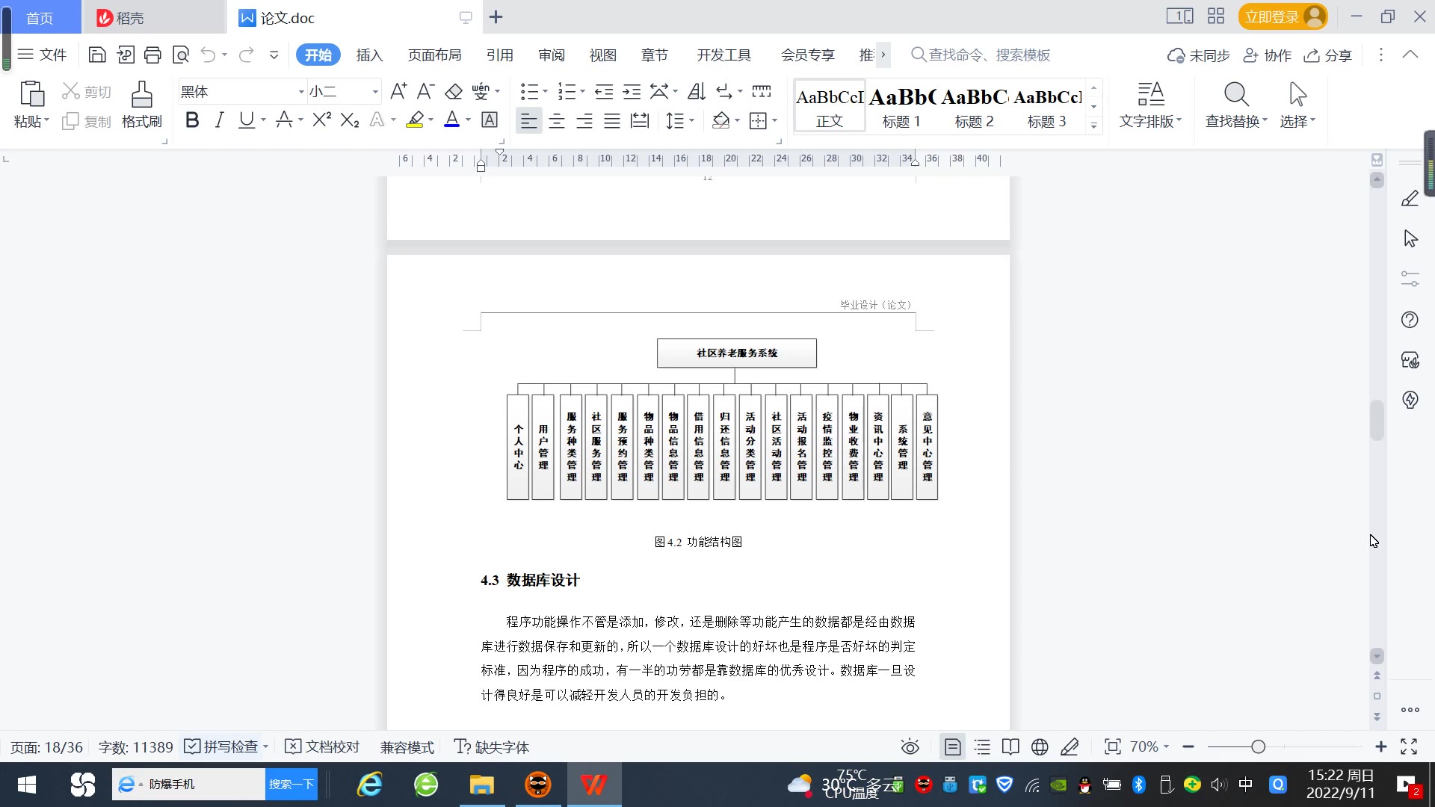
Task: Clear formatting with eraser icon
Action: (x=454, y=91)
